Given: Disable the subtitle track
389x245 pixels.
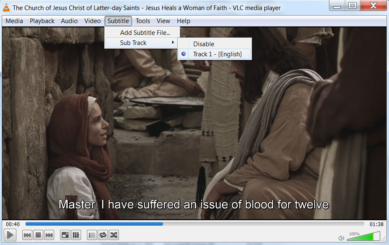Looking at the screenshot, I should [x=203, y=44].
